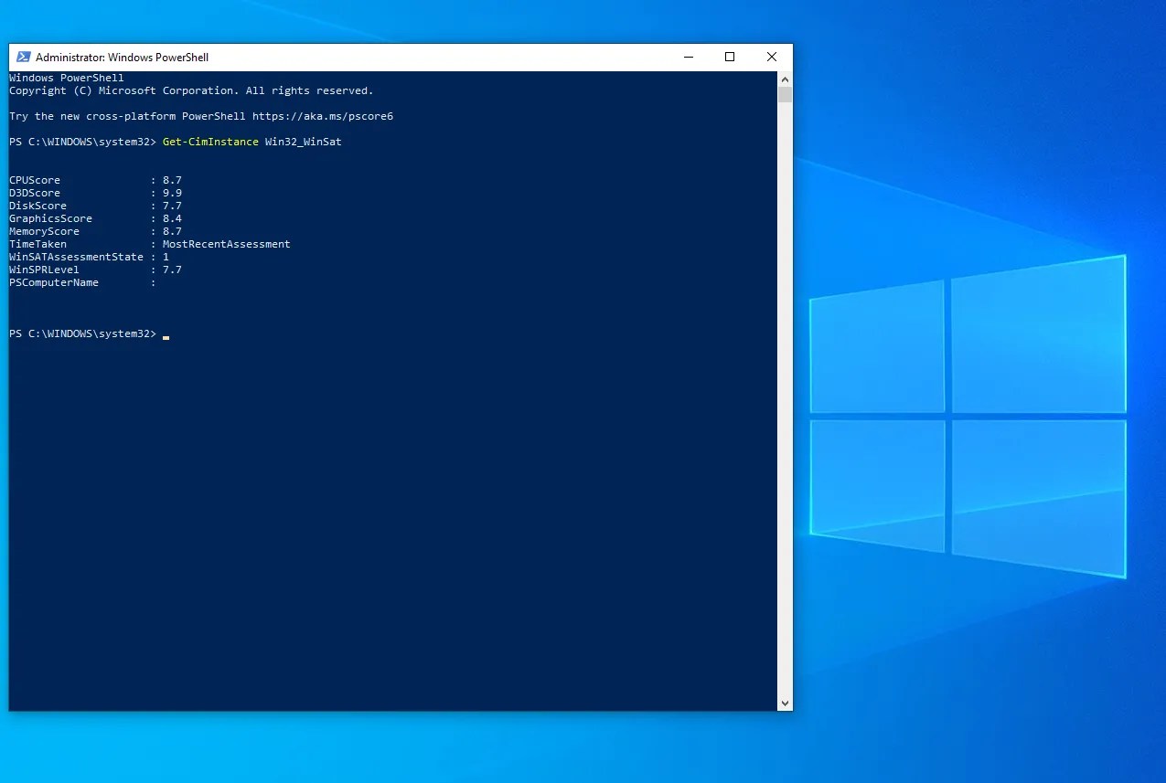Click the scrollbar down arrow
The height and width of the screenshot is (783, 1166).
click(x=785, y=704)
